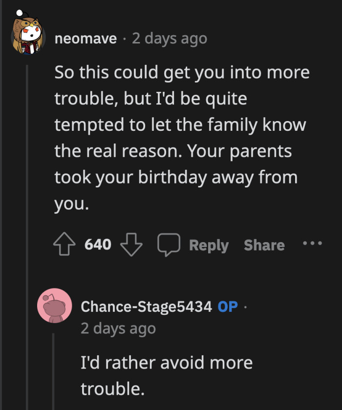
Task: Share neomave's comment
Action: [x=264, y=245]
